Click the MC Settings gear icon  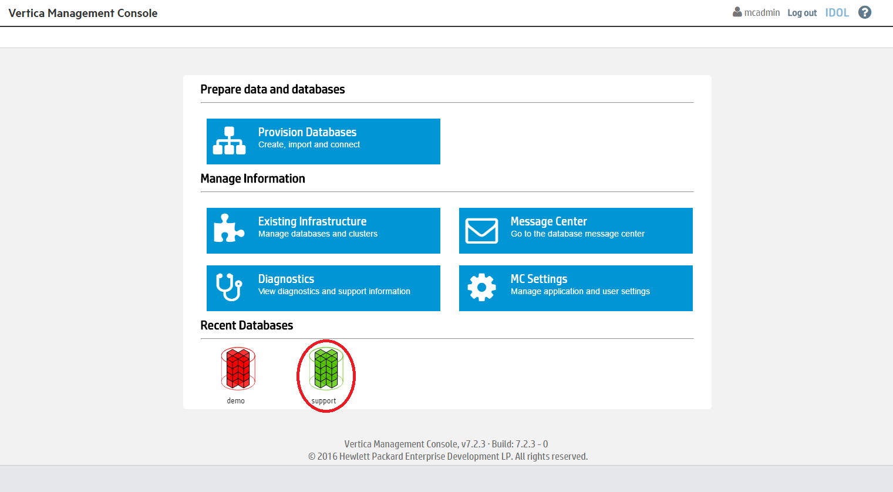click(481, 287)
